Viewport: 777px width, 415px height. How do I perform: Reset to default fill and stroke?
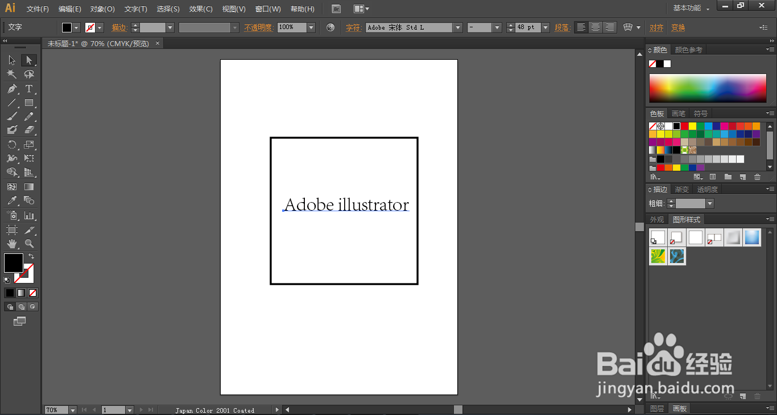(x=7, y=280)
